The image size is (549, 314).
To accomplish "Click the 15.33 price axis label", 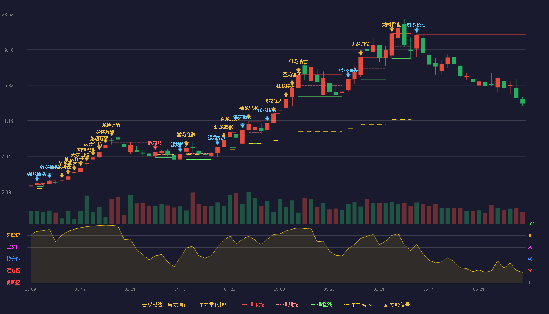I will (7, 86).
